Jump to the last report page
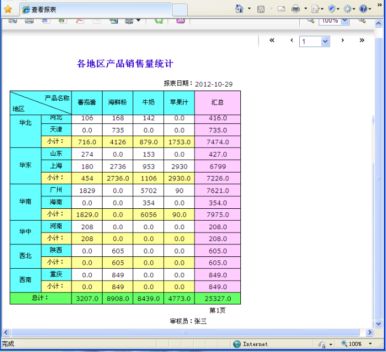386x352 pixels. click(x=362, y=41)
